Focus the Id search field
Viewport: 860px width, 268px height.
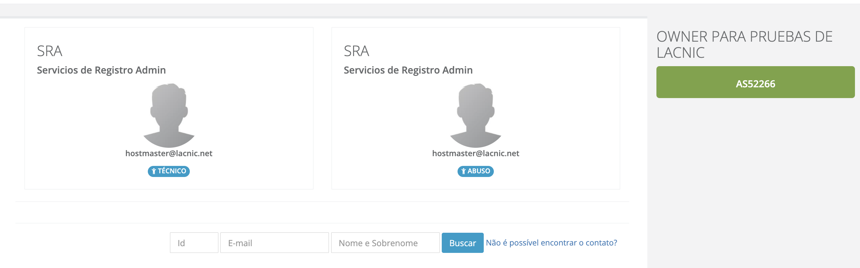[194, 243]
